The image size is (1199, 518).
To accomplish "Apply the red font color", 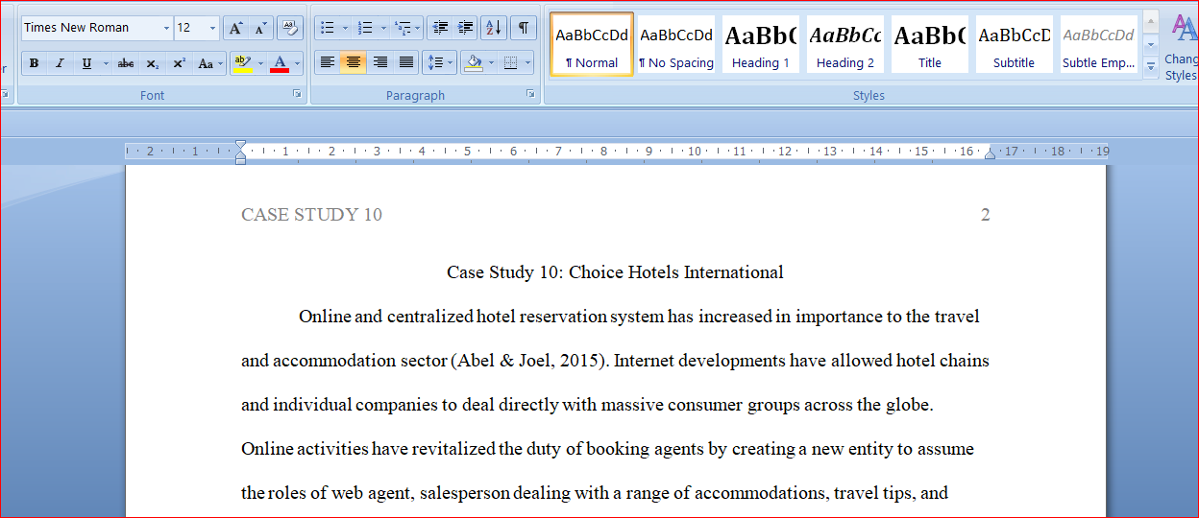I will pos(280,63).
